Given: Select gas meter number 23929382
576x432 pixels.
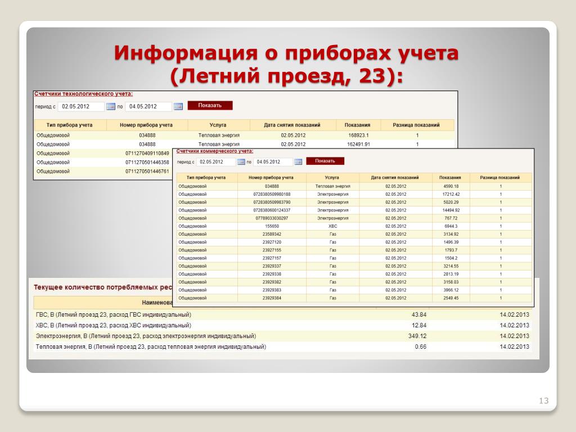Looking at the screenshot, I should 272,282.
